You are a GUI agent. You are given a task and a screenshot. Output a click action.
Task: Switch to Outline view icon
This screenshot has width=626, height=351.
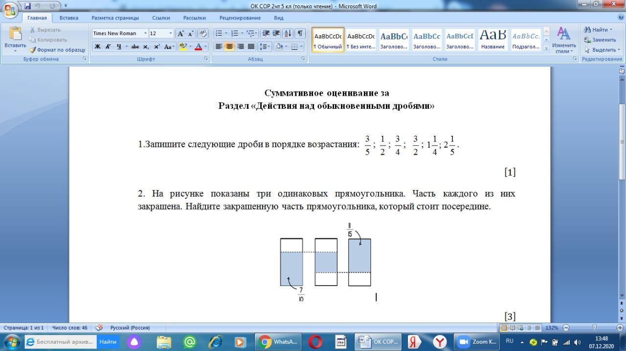pyautogui.click(x=530, y=328)
